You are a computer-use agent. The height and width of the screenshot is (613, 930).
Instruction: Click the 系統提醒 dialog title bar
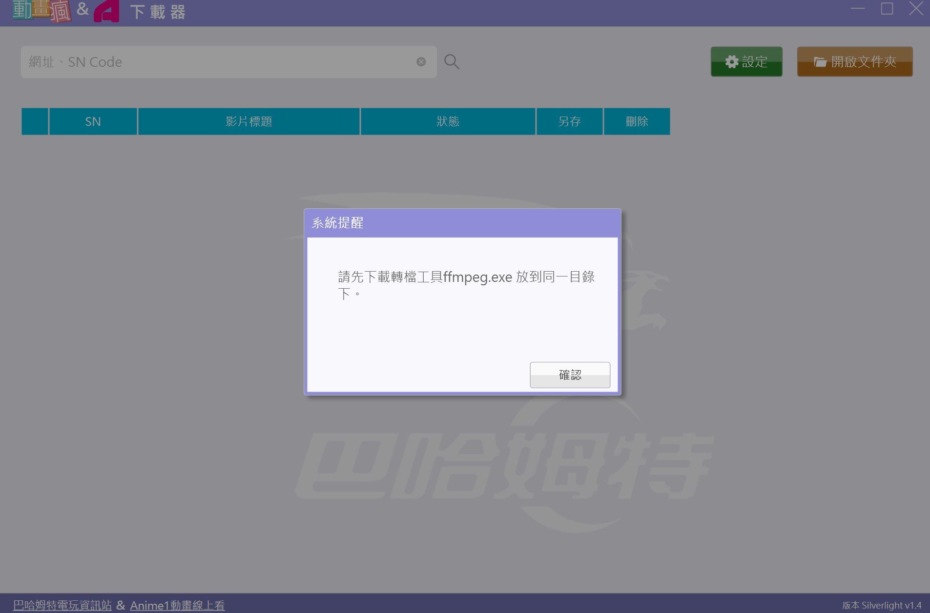tap(462, 223)
